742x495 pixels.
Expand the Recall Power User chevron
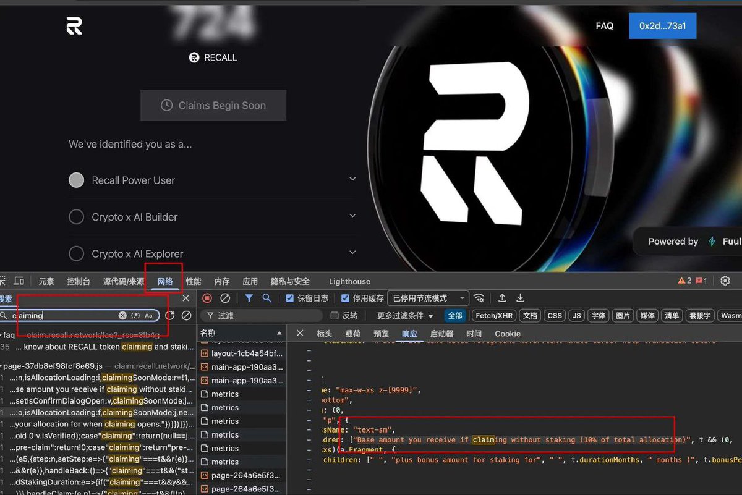352,179
